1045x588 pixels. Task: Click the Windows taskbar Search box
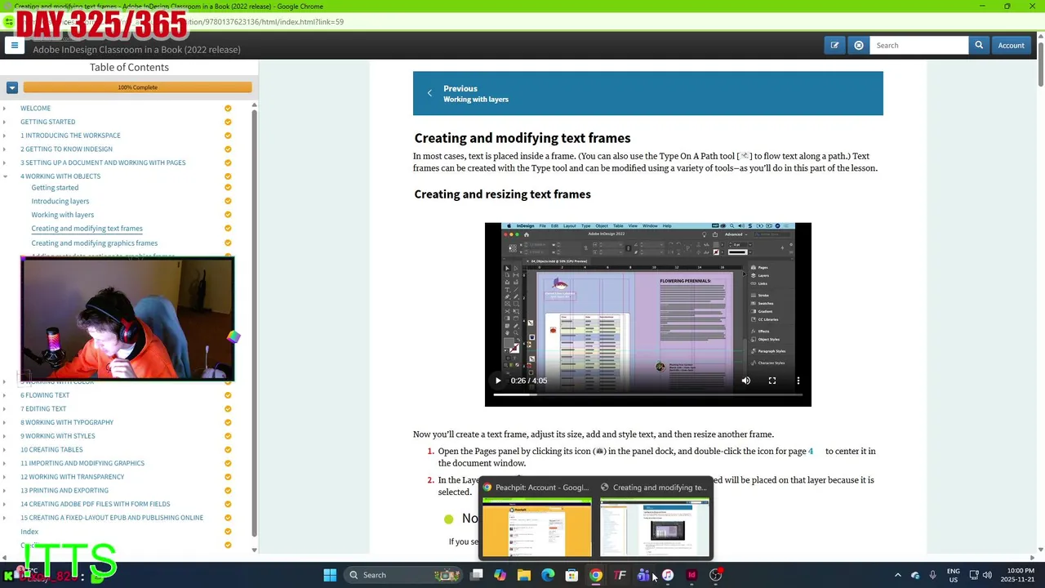click(x=404, y=575)
